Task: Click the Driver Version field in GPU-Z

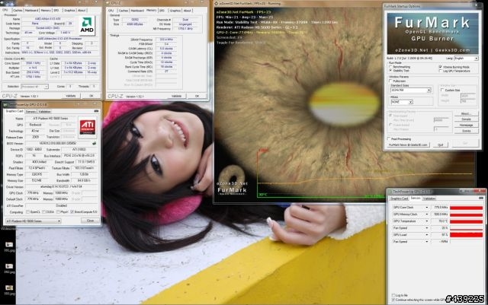Action: click(x=61, y=186)
